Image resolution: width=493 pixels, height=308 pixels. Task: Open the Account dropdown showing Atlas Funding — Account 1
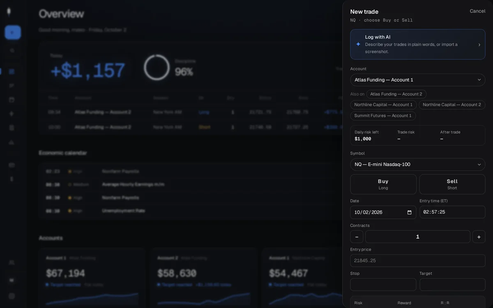[x=418, y=80]
